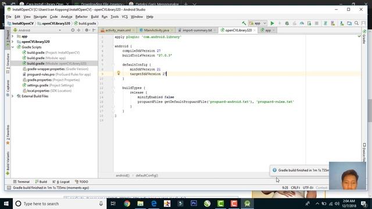This screenshot has width=372, height=209.
Task: Click the scroll-from-source target icon in Project panel
Action: [x=73, y=30]
